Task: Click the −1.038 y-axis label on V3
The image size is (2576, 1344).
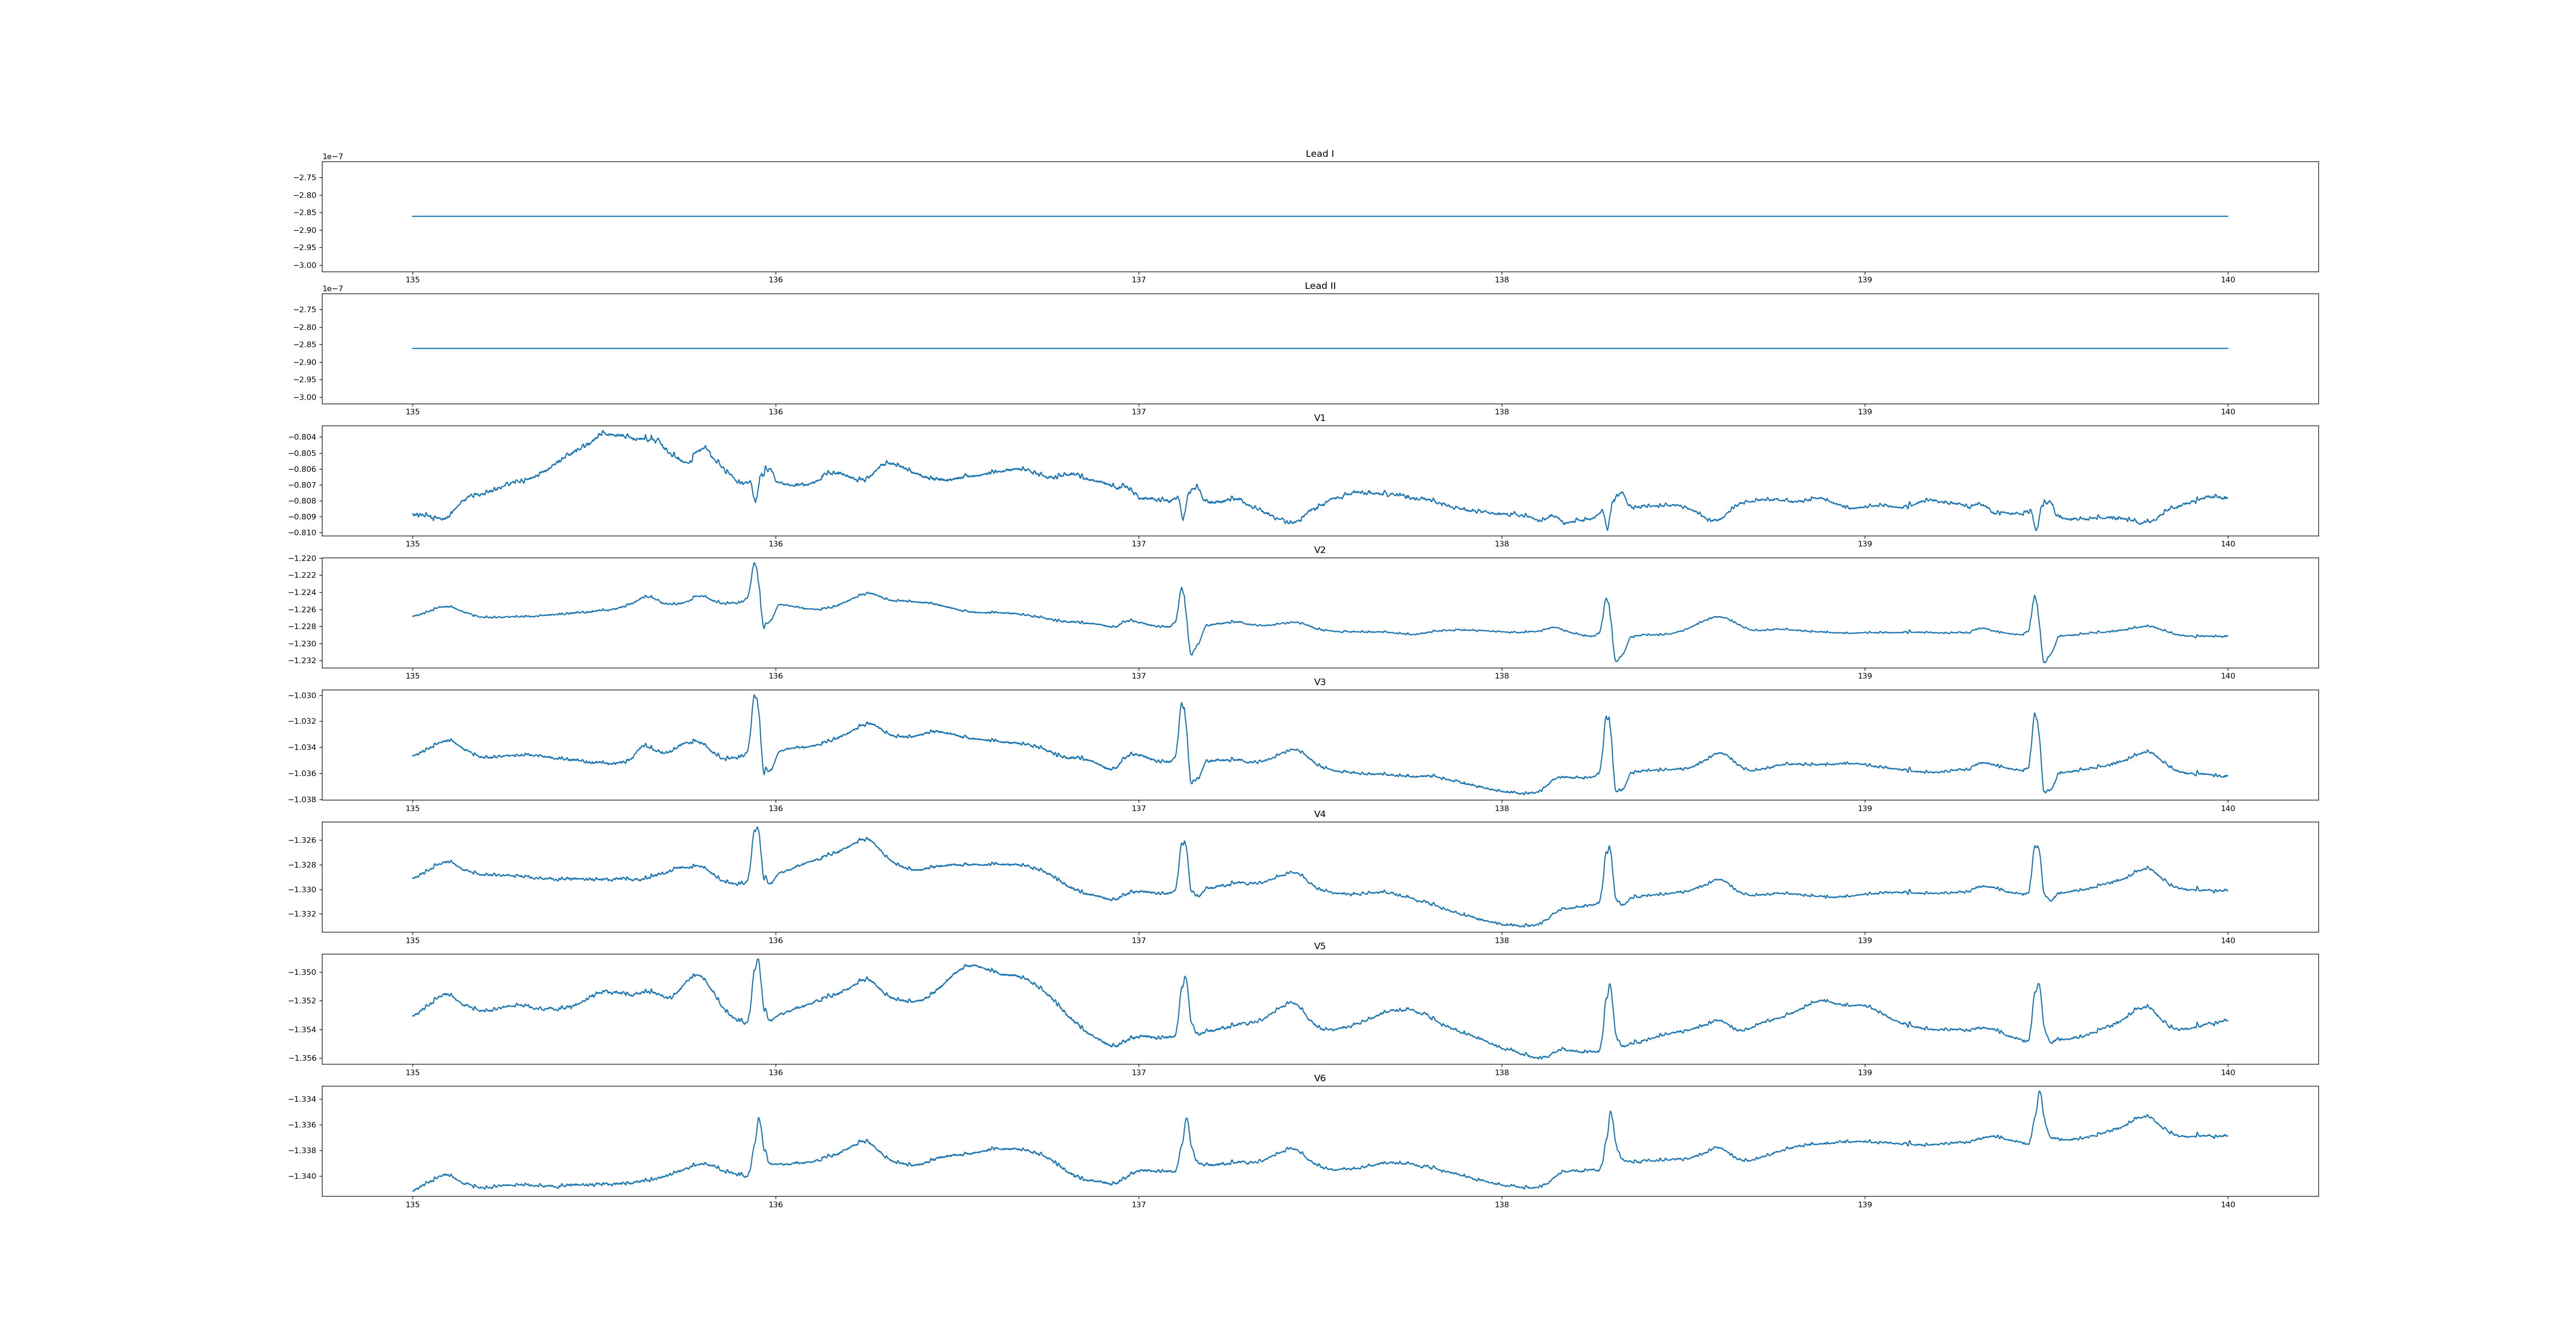Action: click(x=303, y=799)
